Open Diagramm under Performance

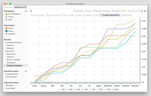(x=10, y=57)
